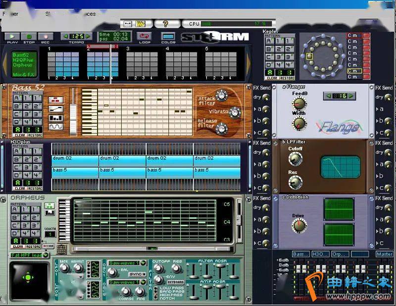This screenshot has width=396, height=306.
Task: Expand the second Saw waves oscillator dropdown
Action: [144, 282]
